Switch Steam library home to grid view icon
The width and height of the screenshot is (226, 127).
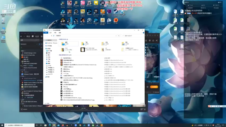pyautogui.click(x=42, y=40)
